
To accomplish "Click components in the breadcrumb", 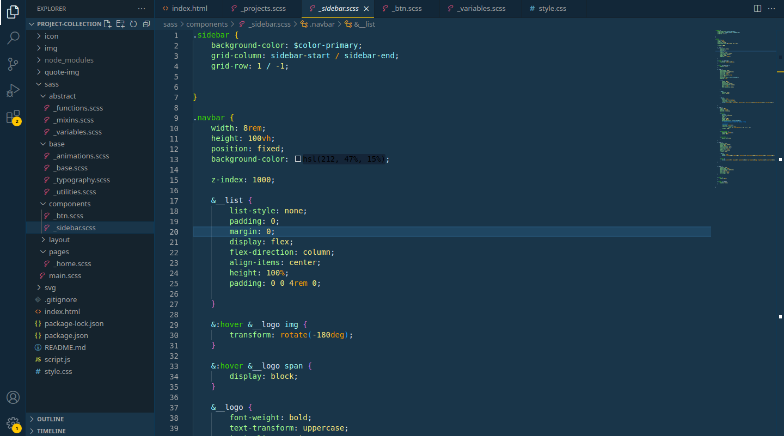I will (x=207, y=24).
